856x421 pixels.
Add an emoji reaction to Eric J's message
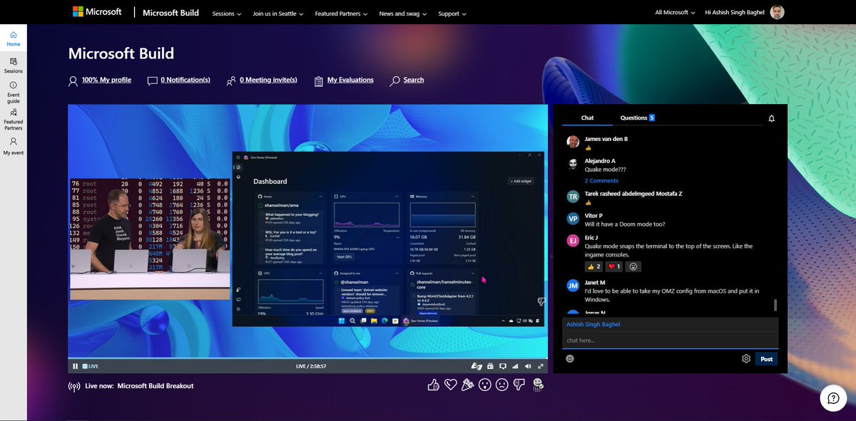633,266
